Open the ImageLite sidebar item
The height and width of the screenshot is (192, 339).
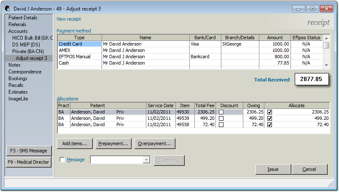coord(18,99)
